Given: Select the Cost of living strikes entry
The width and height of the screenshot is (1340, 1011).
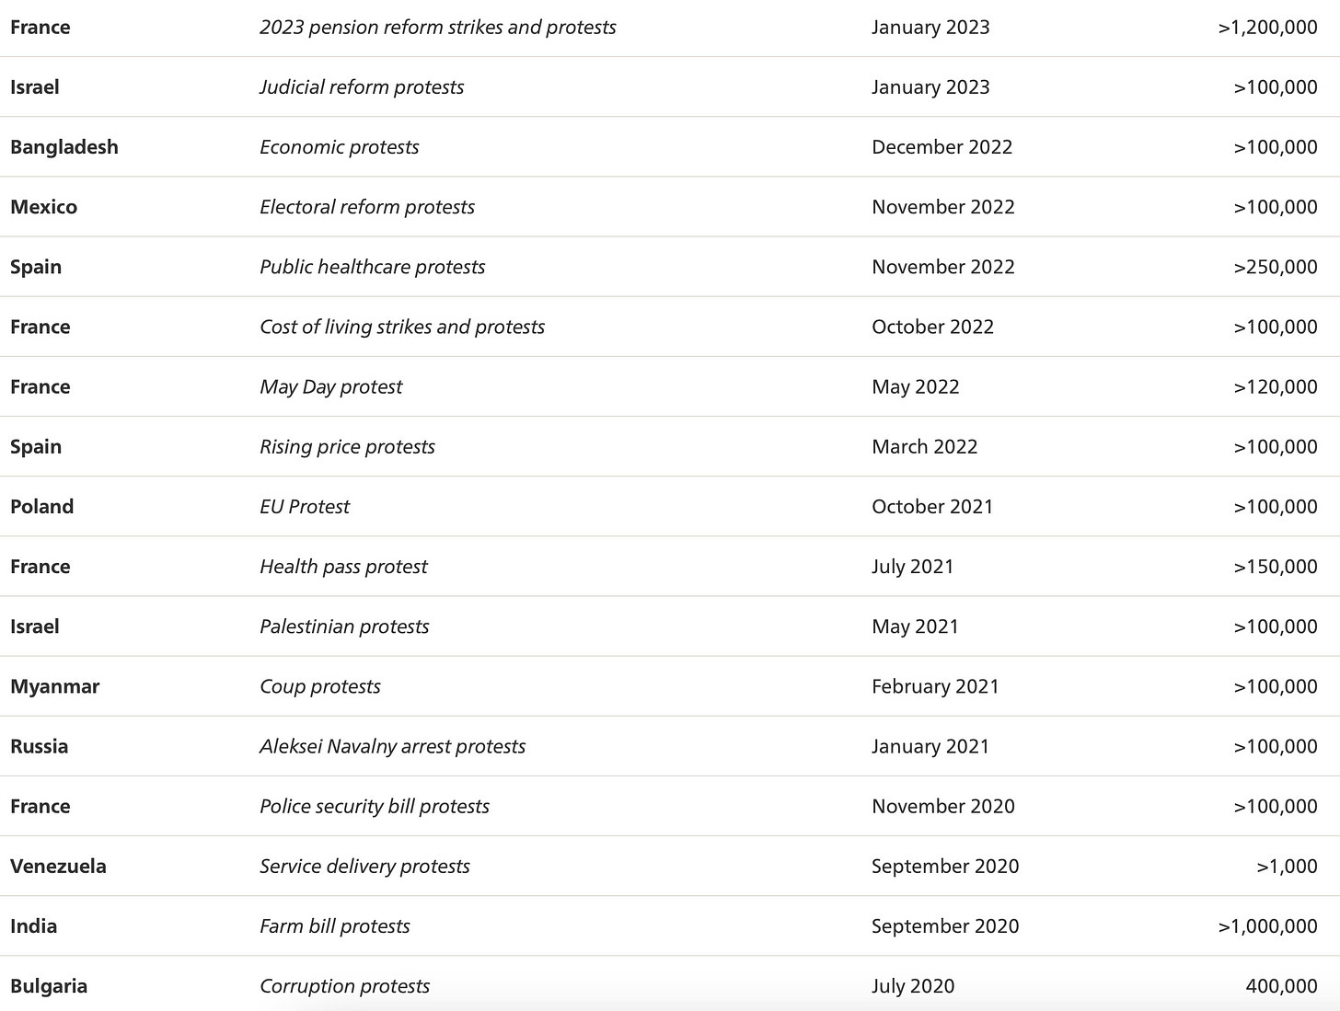Looking at the screenshot, I should (402, 327).
